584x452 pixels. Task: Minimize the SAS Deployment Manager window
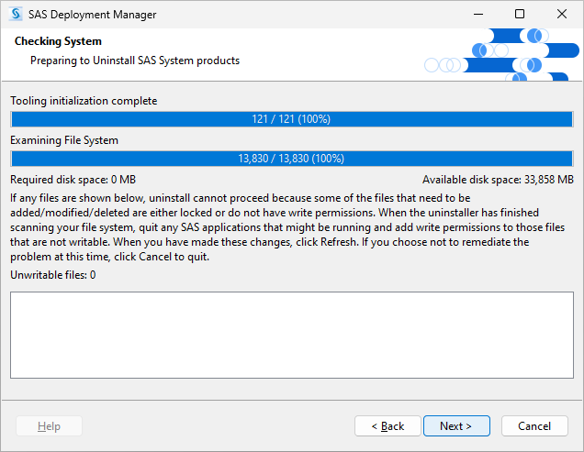pyautogui.click(x=477, y=15)
